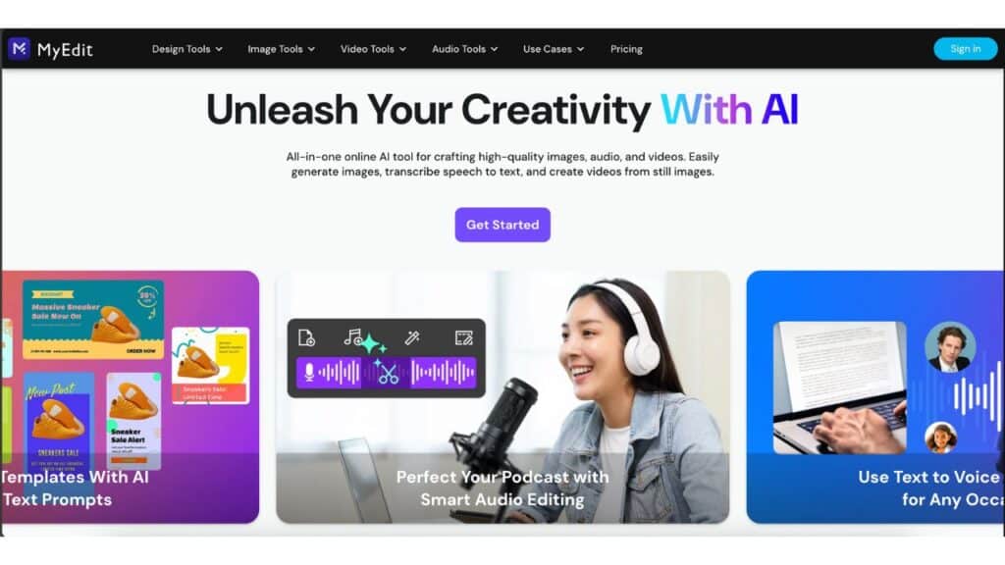Screen dimensions: 1005x565
Task: Select the add music note icon
Action: [352, 337]
